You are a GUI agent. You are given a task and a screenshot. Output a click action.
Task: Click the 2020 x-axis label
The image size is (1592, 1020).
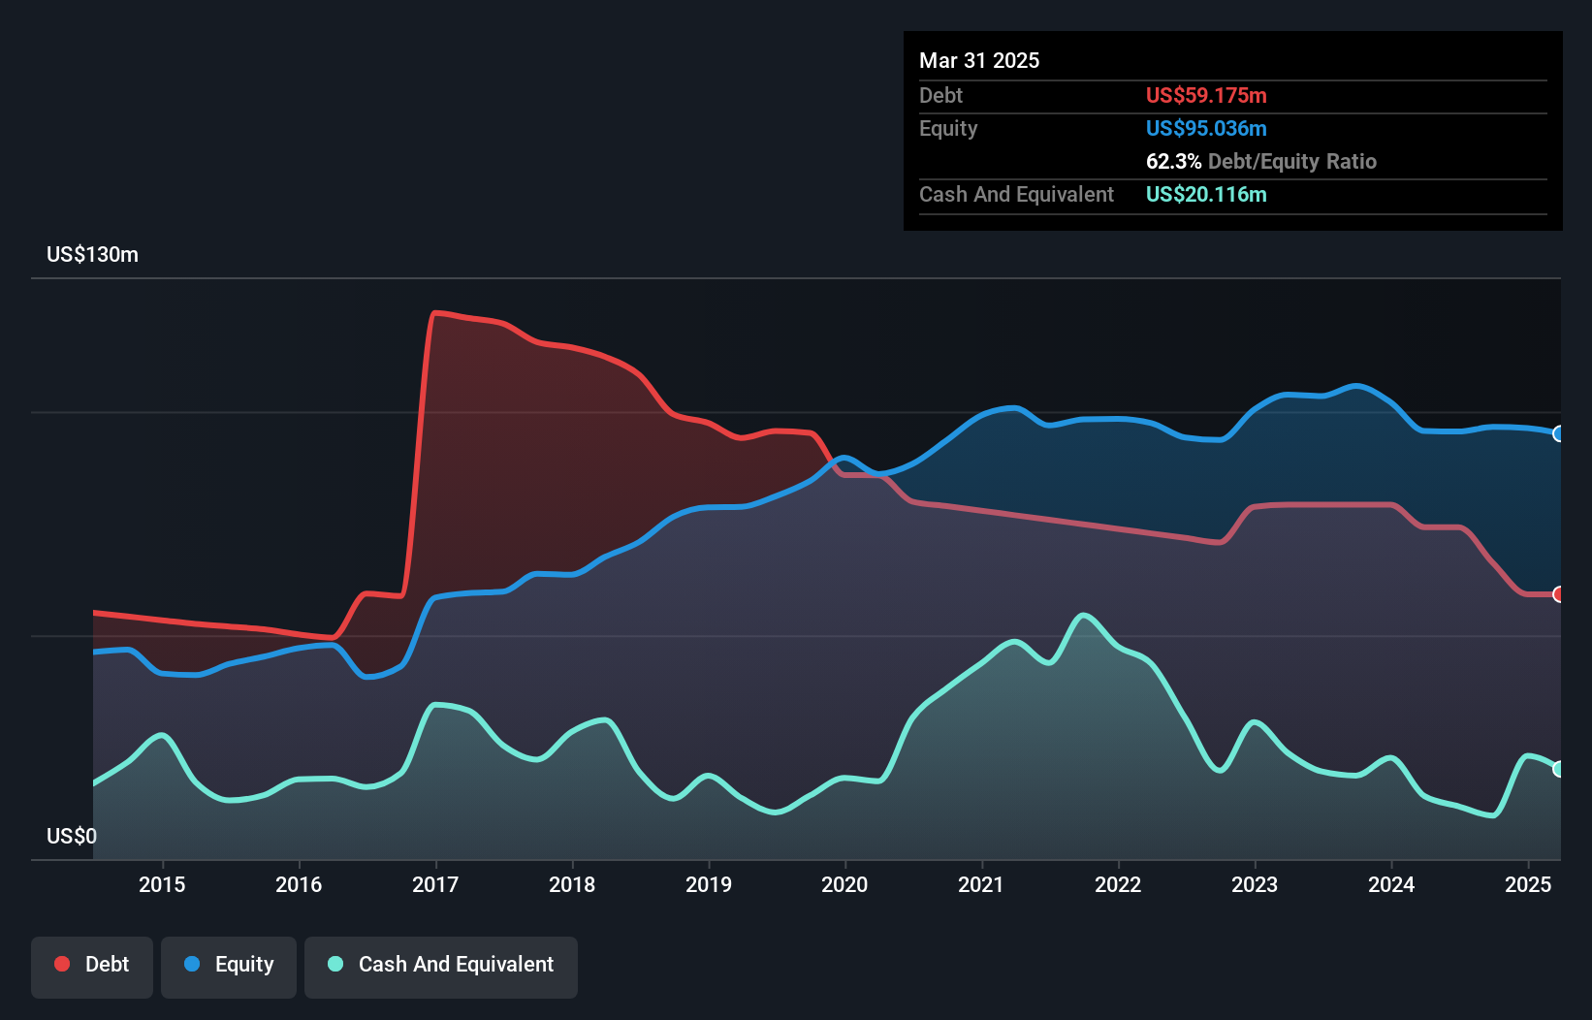coord(844,884)
